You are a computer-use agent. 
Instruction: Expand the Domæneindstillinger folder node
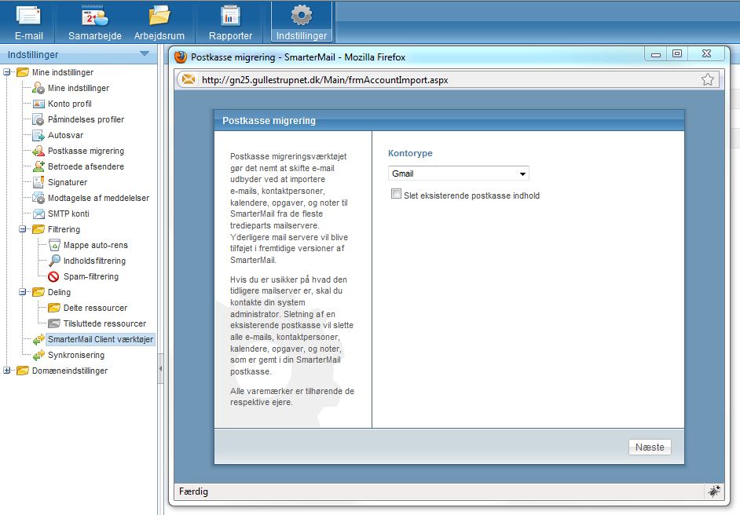click(x=6, y=371)
